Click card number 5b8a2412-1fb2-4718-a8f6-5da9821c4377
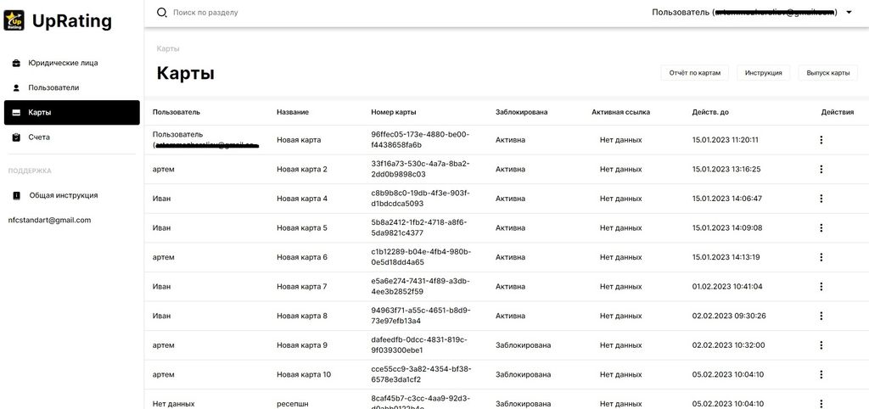Viewport: 869px width, 409px height. (x=421, y=227)
